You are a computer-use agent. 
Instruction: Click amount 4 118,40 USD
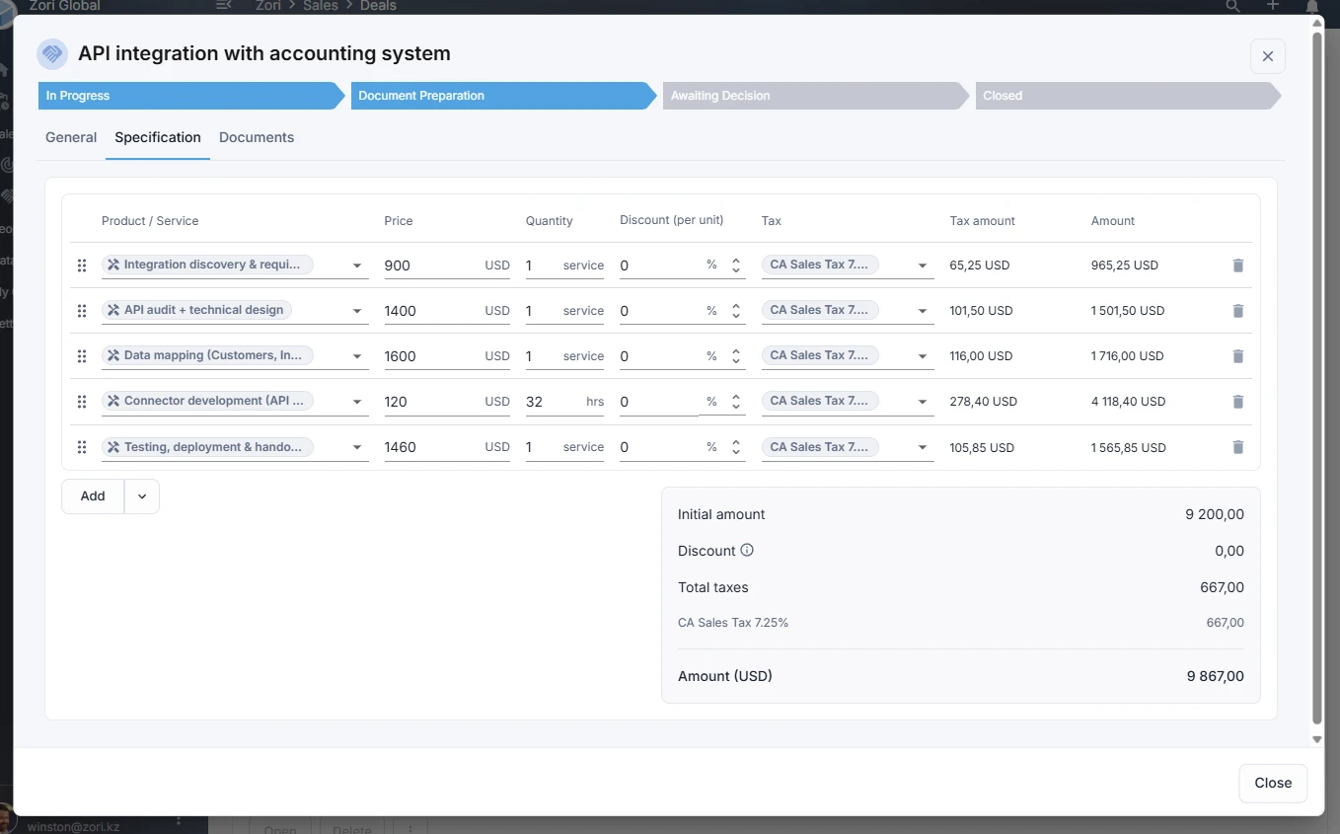(1129, 402)
